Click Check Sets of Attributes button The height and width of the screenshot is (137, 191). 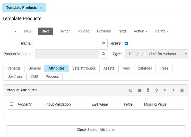pyautogui.click(x=96, y=130)
